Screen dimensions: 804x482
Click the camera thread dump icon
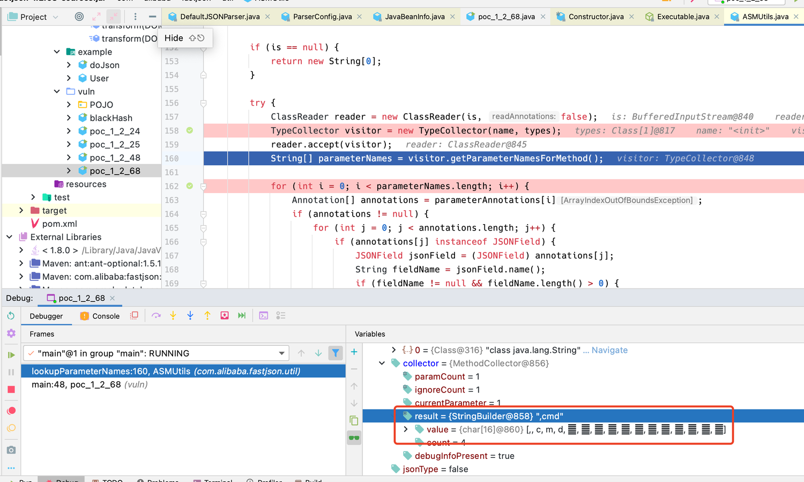click(x=11, y=450)
